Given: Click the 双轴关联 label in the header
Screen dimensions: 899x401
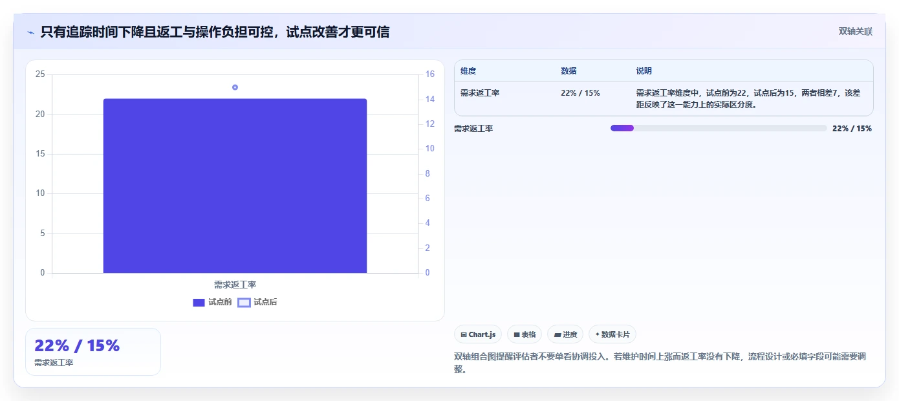Looking at the screenshot, I should click(x=856, y=32).
